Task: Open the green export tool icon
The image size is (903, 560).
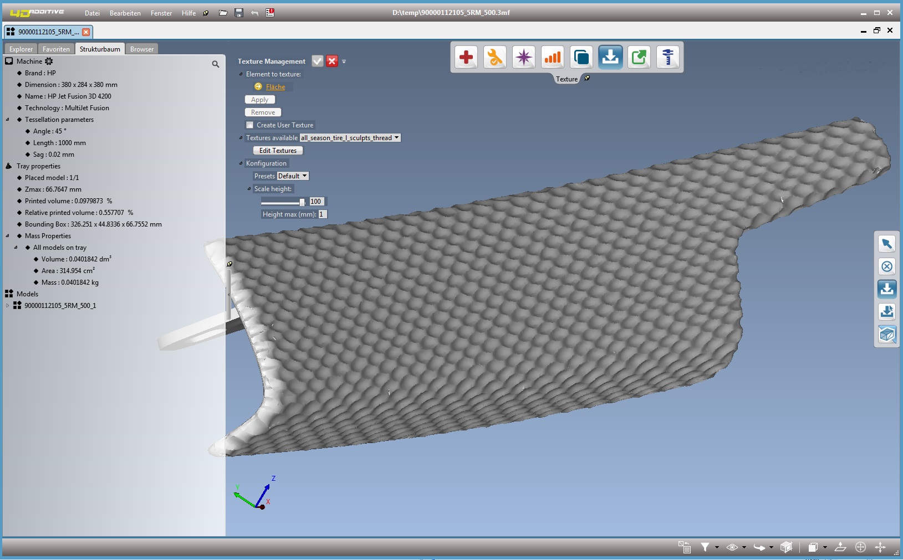Action: 639,57
